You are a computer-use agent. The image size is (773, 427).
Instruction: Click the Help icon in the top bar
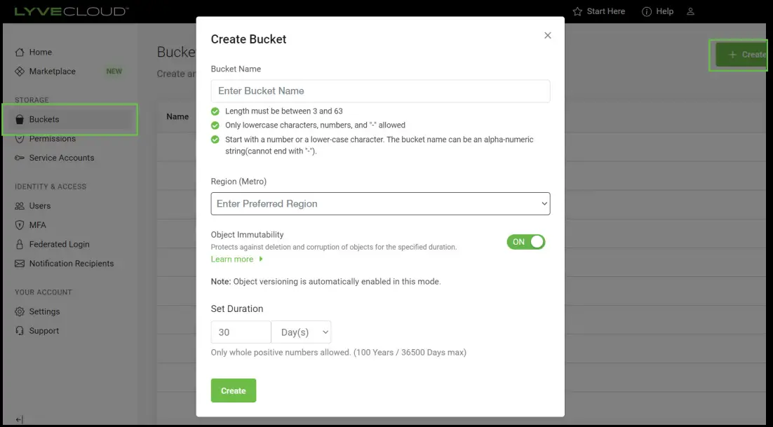coord(647,11)
